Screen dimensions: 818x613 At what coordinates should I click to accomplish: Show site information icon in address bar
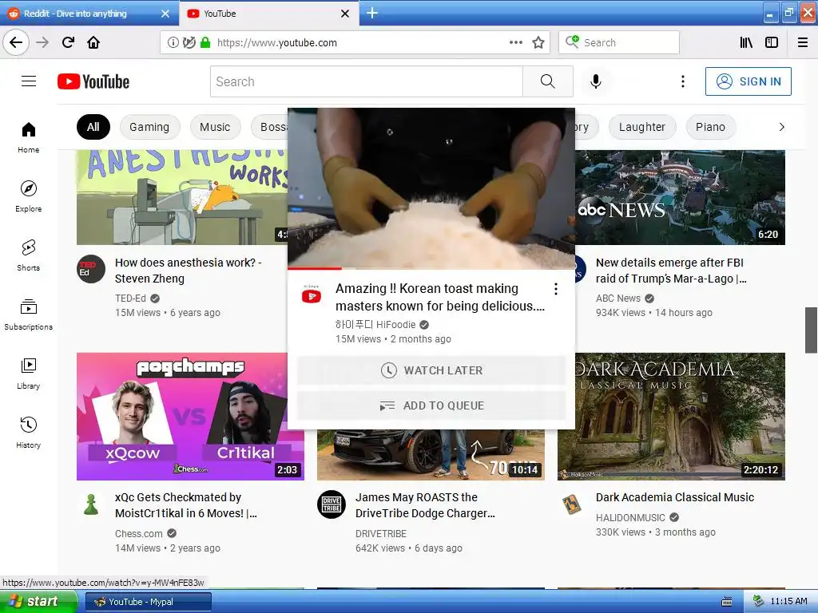pos(173,42)
